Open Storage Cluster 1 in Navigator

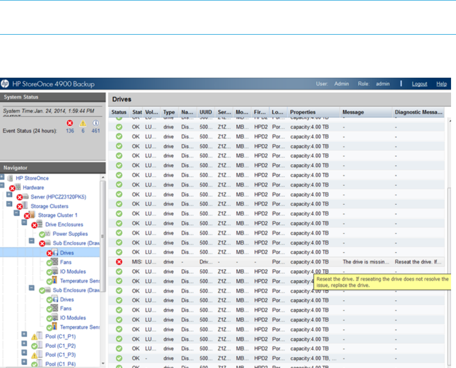coord(58,215)
